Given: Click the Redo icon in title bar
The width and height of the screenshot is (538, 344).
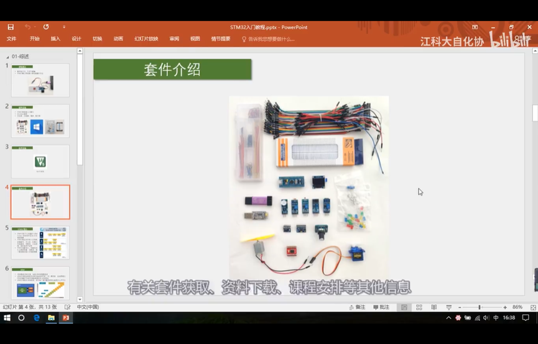Looking at the screenshot, I should (46, 27).
